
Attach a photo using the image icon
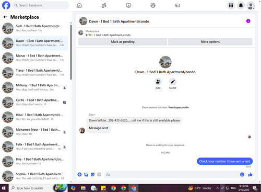[x=86, y=175]
